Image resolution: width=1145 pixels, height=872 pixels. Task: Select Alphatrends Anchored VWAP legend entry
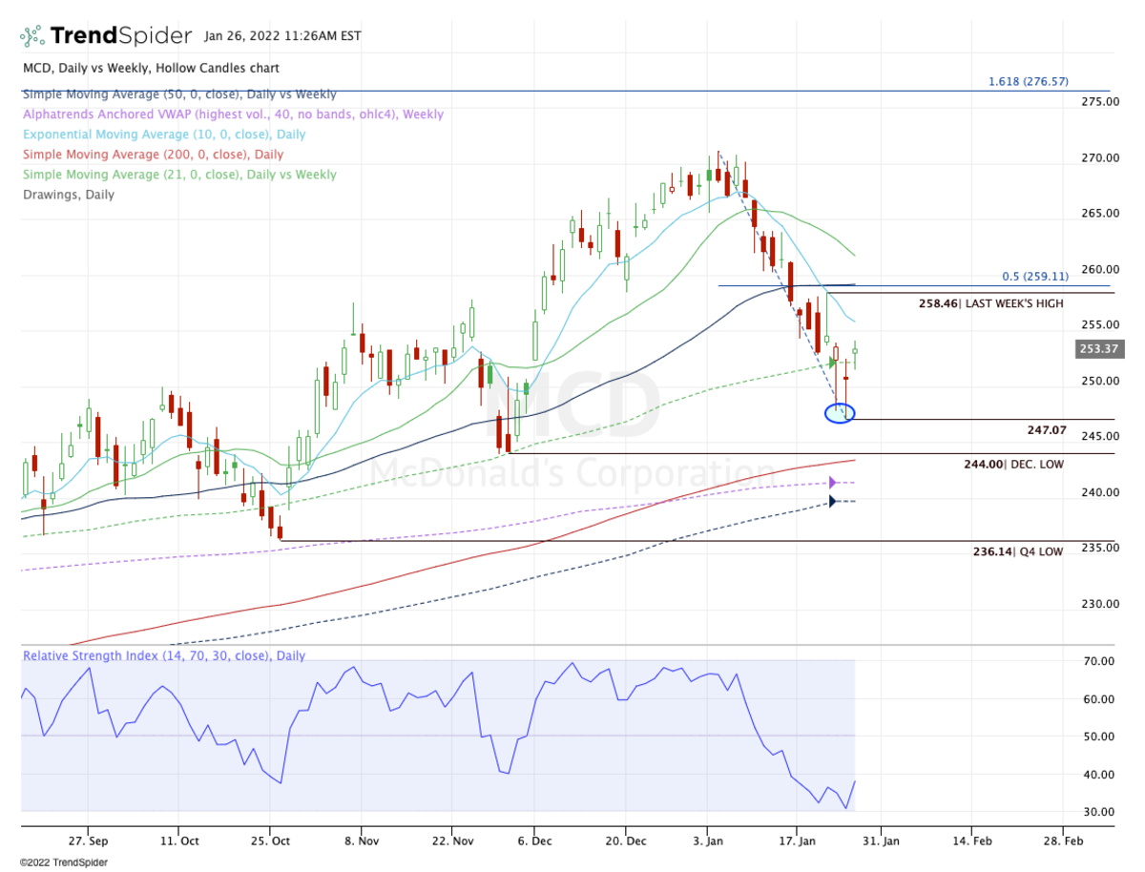pyautogui.click(x=233, y=114)
